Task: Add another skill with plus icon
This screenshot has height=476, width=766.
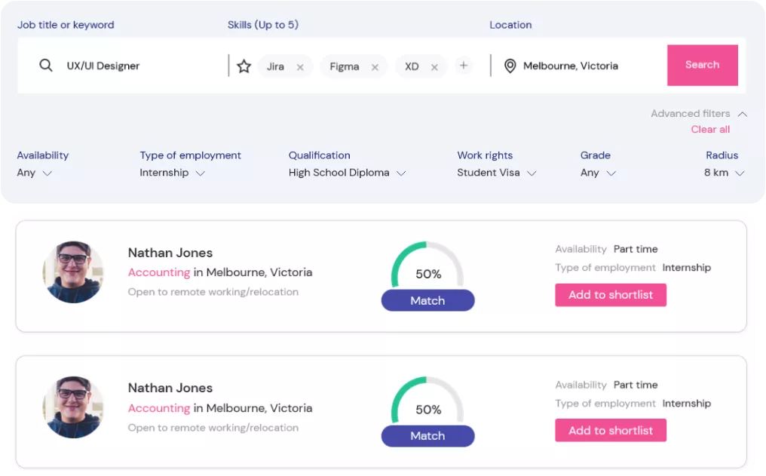Action: point(464,66)
